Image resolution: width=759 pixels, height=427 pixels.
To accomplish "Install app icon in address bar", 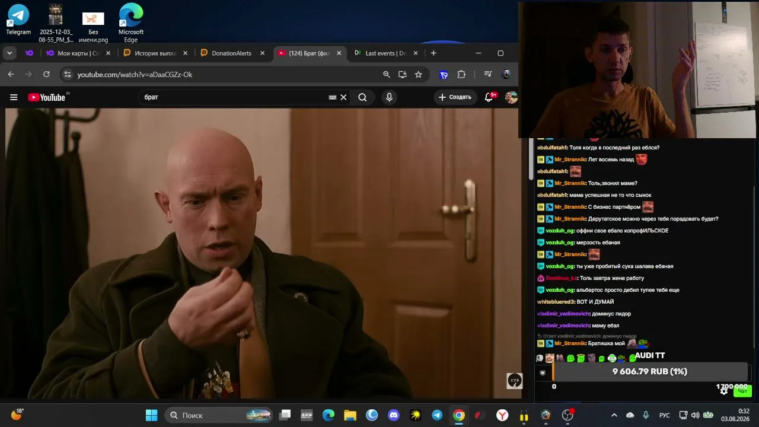I will [x=403, y=74].
